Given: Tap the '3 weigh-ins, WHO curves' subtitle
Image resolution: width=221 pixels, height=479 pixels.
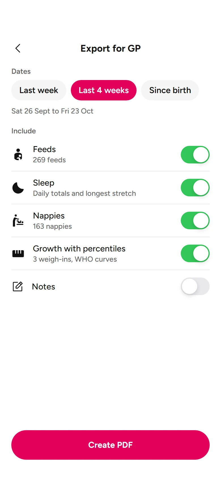Looking at the screenshot, I should coord(75,259).
